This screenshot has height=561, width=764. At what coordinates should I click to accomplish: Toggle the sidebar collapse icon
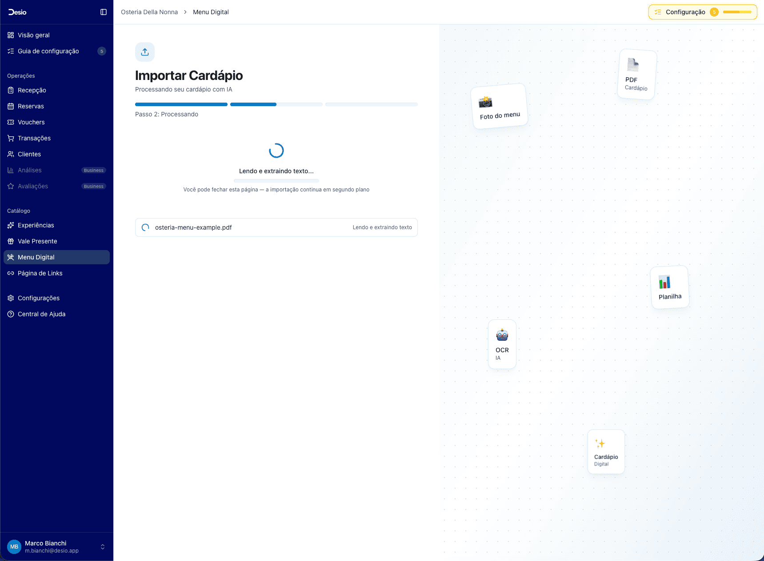104,12
